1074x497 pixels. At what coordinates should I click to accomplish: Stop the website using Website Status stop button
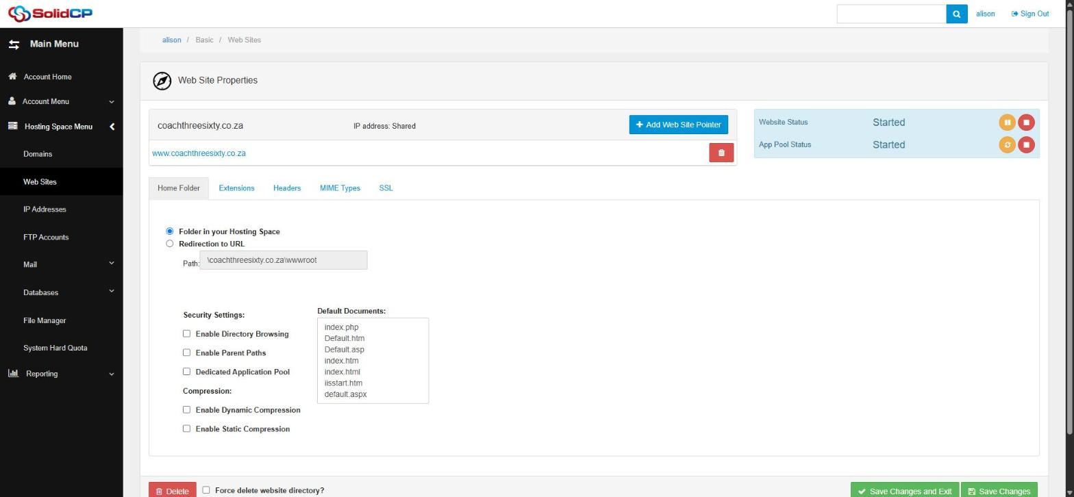coord(1026,123)
